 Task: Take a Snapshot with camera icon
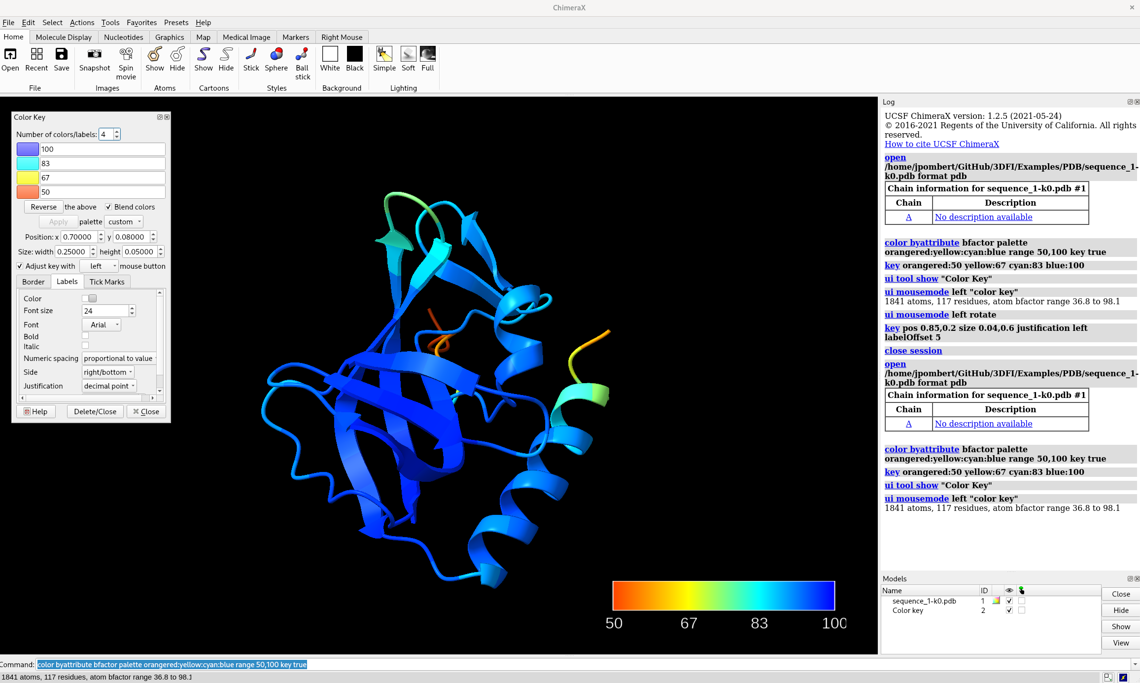[94, 54]
